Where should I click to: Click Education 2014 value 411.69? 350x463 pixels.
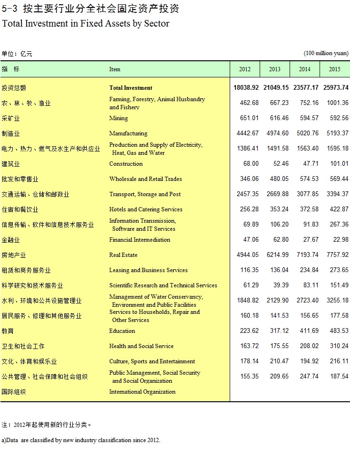click(x=309, y=331)
